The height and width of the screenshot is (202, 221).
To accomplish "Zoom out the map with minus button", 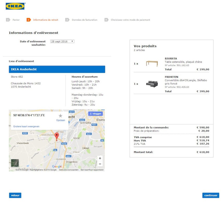I will point(100,164).
